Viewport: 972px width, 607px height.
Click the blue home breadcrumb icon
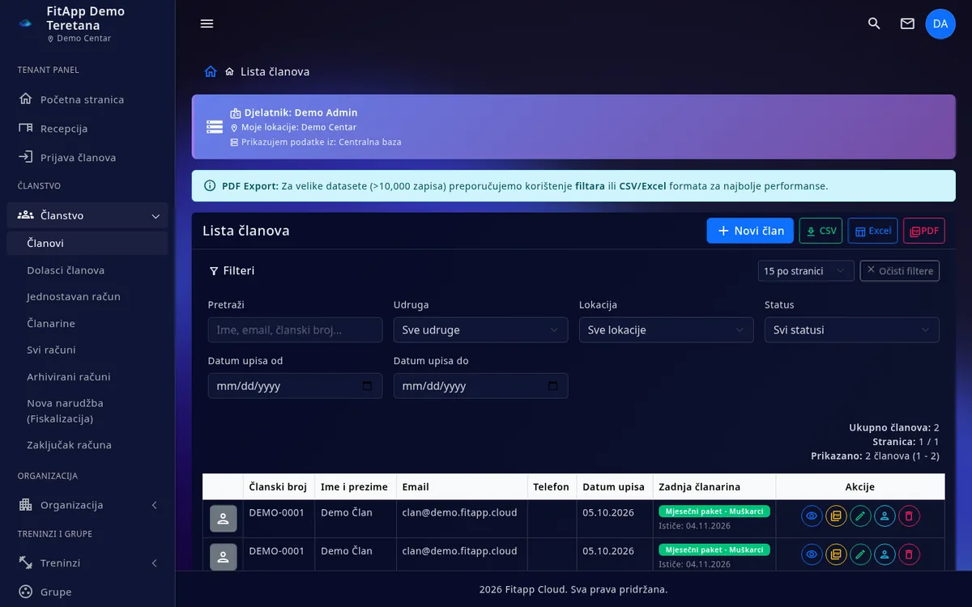pos(211,71)
